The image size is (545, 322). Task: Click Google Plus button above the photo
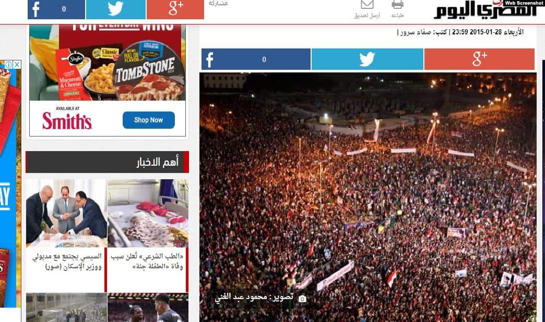point(479,59)
